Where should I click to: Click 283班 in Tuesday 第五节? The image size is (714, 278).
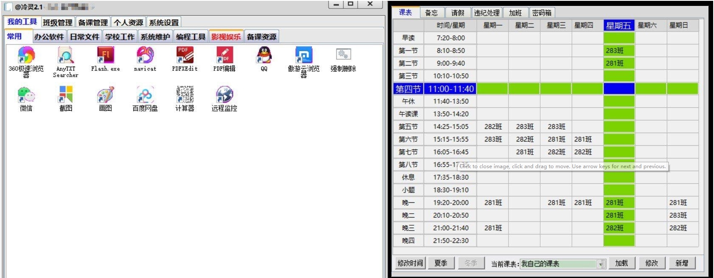click(x=525, y=127)
